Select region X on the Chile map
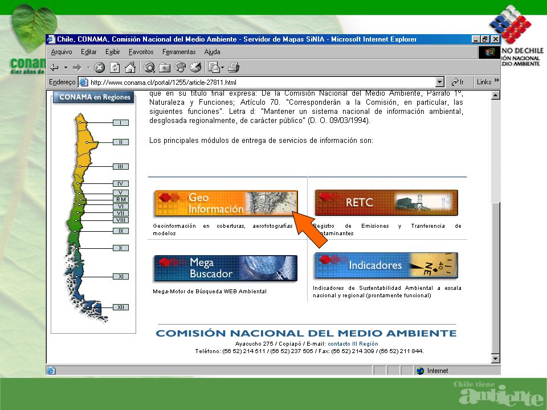 pos(121,248)
